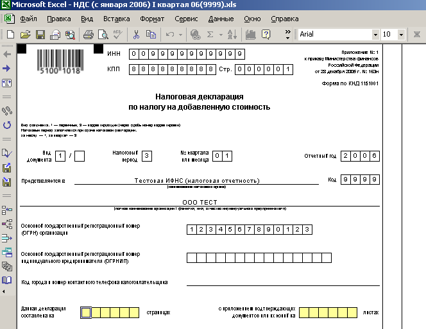Select the Налоговый период cell with 3

(x=147, y=156)
